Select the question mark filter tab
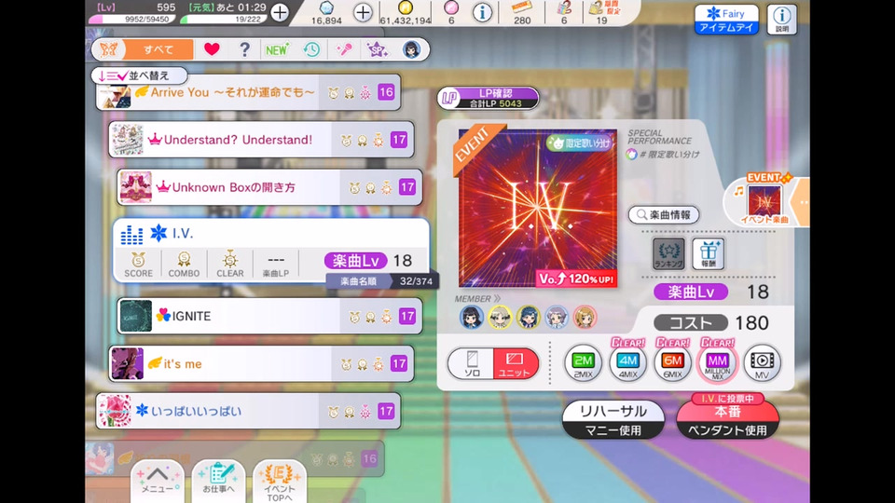This screenshot has height=503, width=895. coord(244,49)
